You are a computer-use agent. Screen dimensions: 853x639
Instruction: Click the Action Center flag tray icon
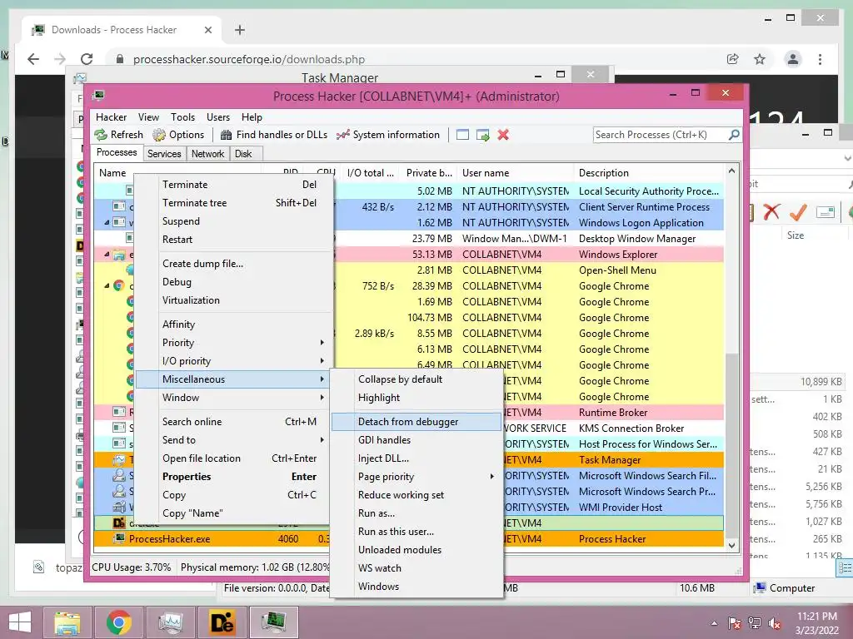tap(735, 623)
